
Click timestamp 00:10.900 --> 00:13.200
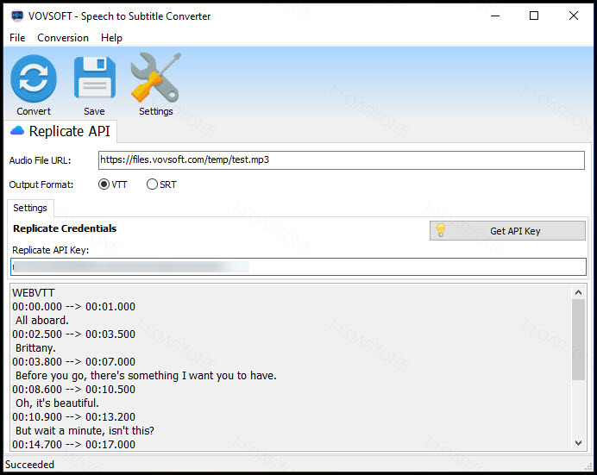click(x=73, y=417)
